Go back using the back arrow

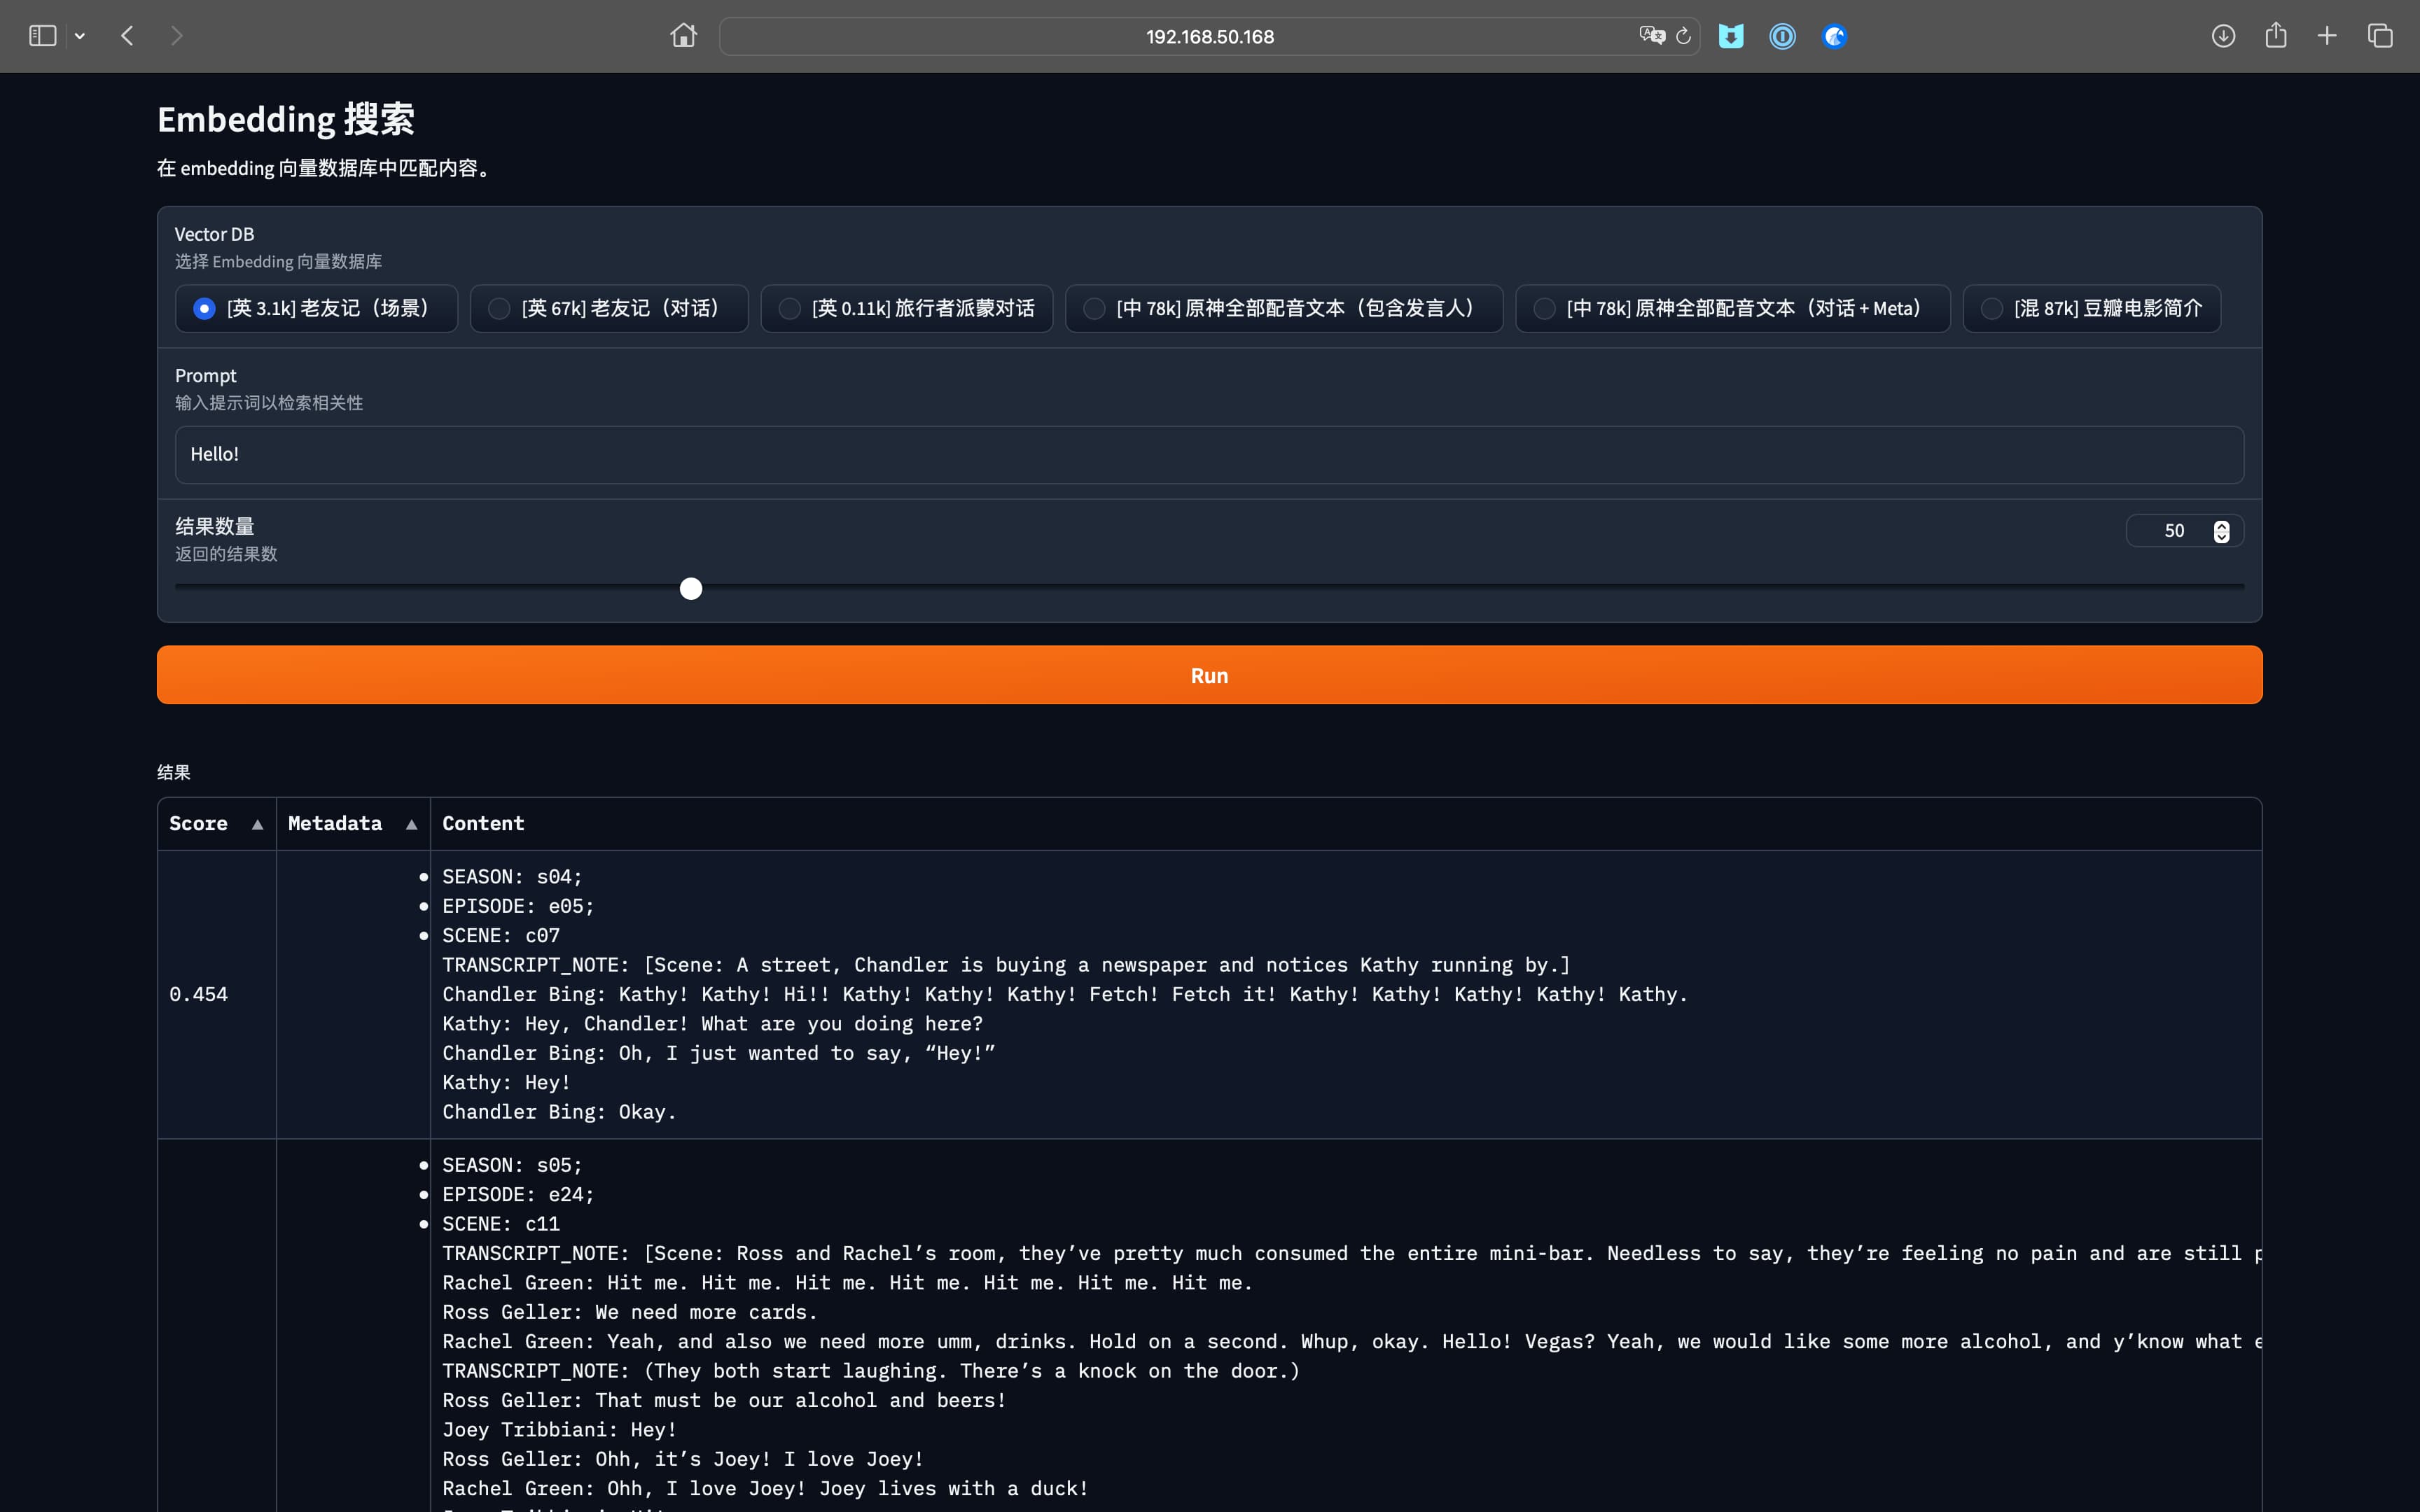(x=127, y=36)
